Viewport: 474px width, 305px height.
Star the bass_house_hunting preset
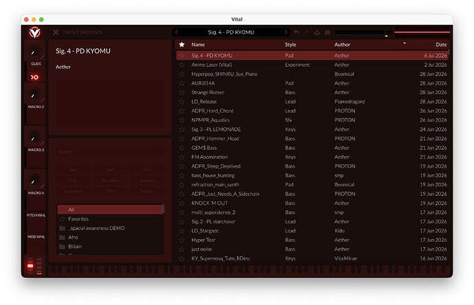click(181, 175)
